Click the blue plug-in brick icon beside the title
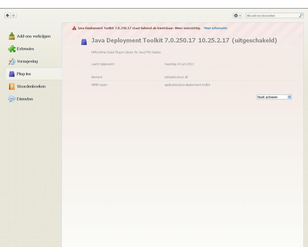 pos(84,42)
